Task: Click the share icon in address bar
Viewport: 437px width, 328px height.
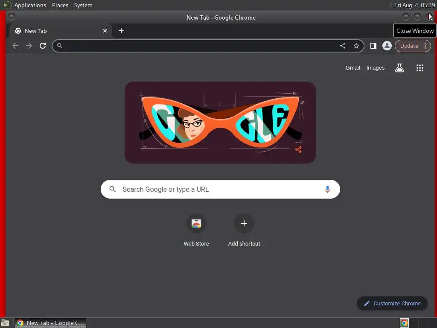Action: click(x=343, y=46)
